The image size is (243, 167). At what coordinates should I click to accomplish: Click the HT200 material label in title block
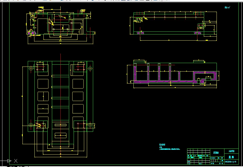pyautogui.click(x=216, y=153)
